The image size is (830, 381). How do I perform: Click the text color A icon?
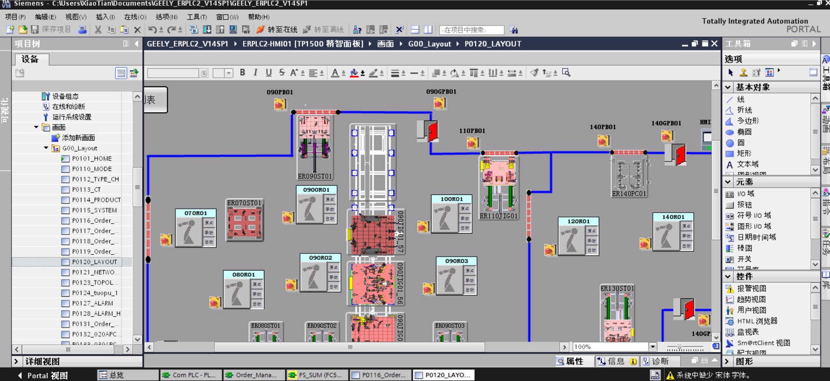pos(334,73)
